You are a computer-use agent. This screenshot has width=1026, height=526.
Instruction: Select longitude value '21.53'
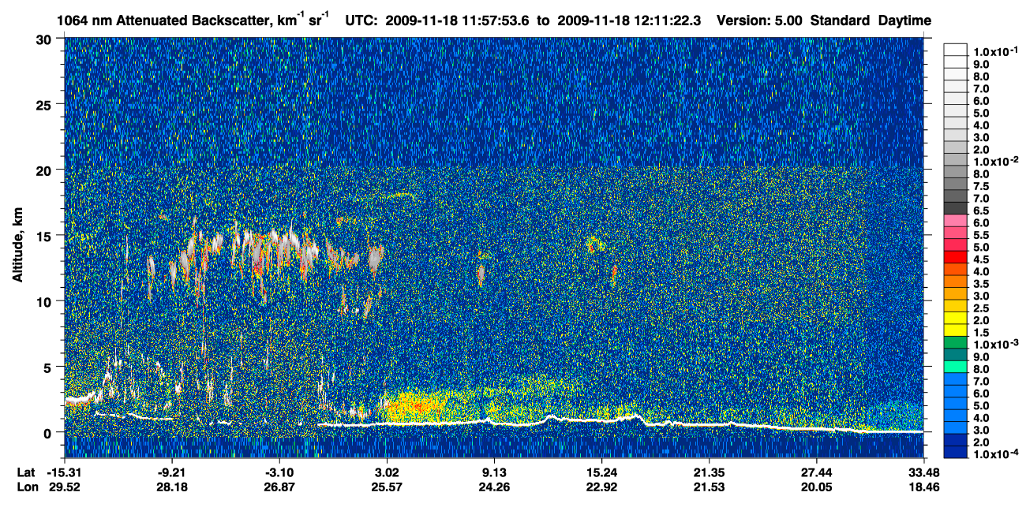pos(709,487)
